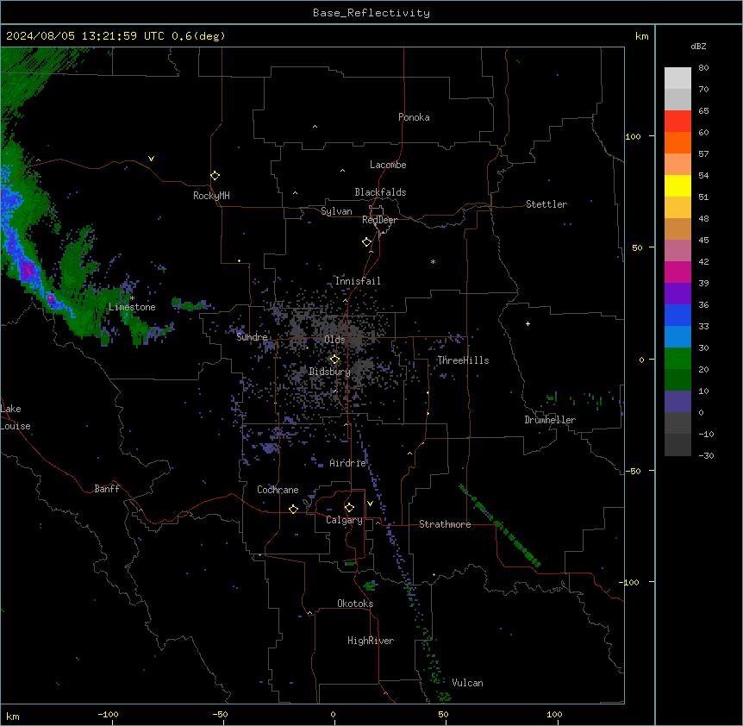
Task: Click the dBZ legend heading
Action: [698, 46]
